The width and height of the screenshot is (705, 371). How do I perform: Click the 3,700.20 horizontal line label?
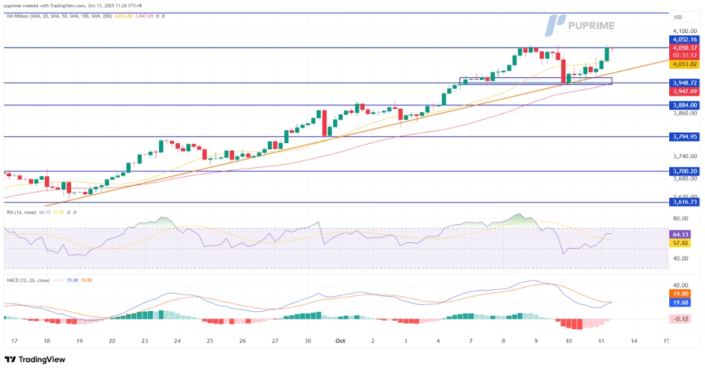(685, 171)
